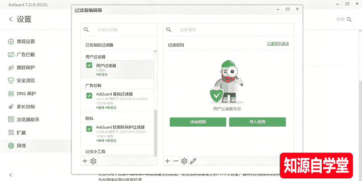Open 浏览器助手 settings page

click(x=28, y=119)
